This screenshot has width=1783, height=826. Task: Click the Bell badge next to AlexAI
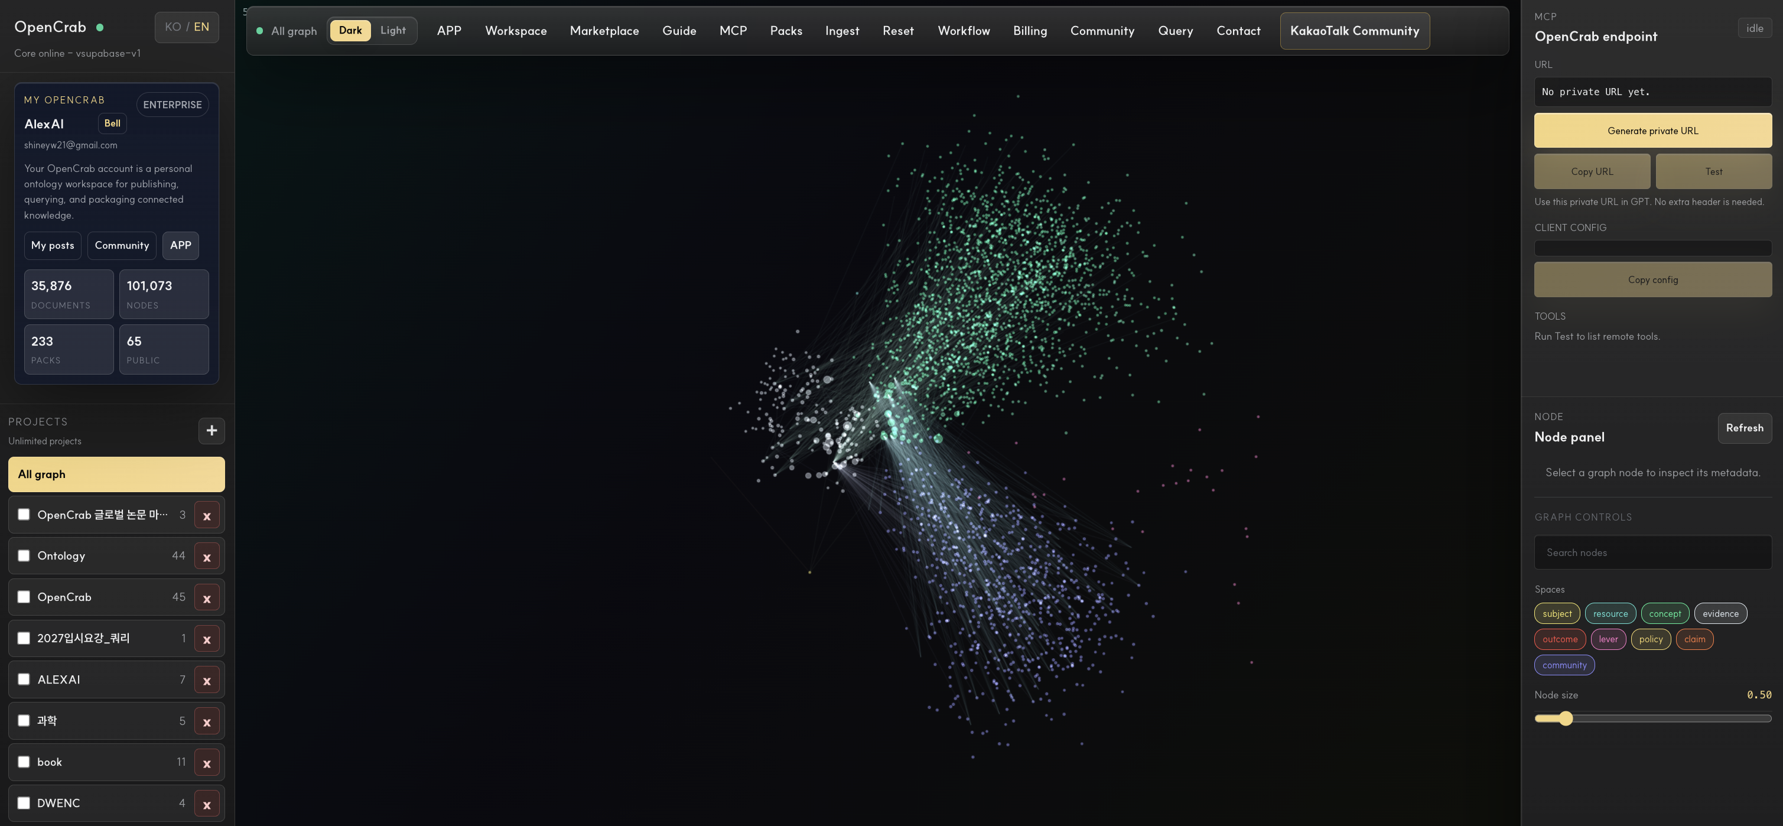112,123
